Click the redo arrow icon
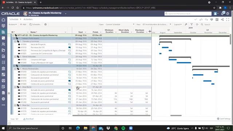233x131 pixels. coord(206,19)
